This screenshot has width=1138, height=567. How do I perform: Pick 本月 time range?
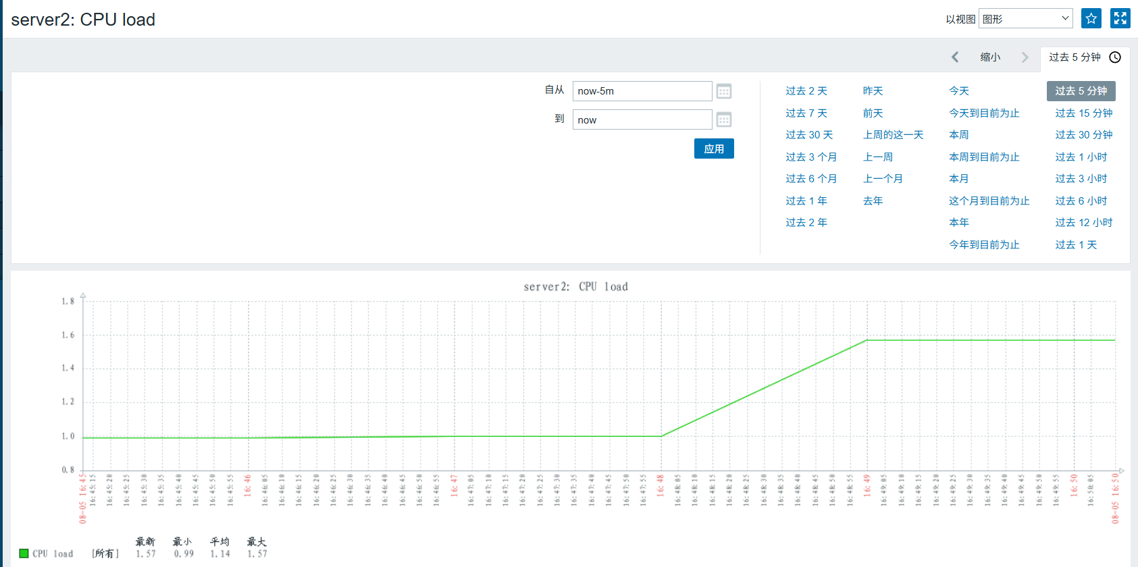tap(959, 179)
